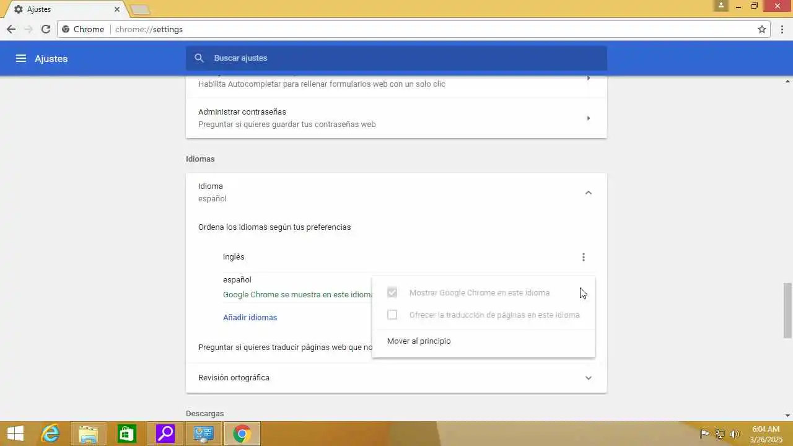Select the inglés language row
This screenshot has width=793, height=446.
(x=396, y=257)
